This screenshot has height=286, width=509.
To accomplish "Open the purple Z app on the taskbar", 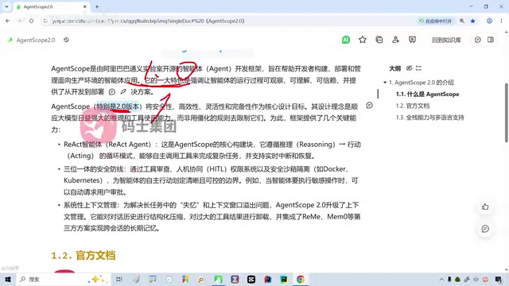I will (x=235, y=279).
